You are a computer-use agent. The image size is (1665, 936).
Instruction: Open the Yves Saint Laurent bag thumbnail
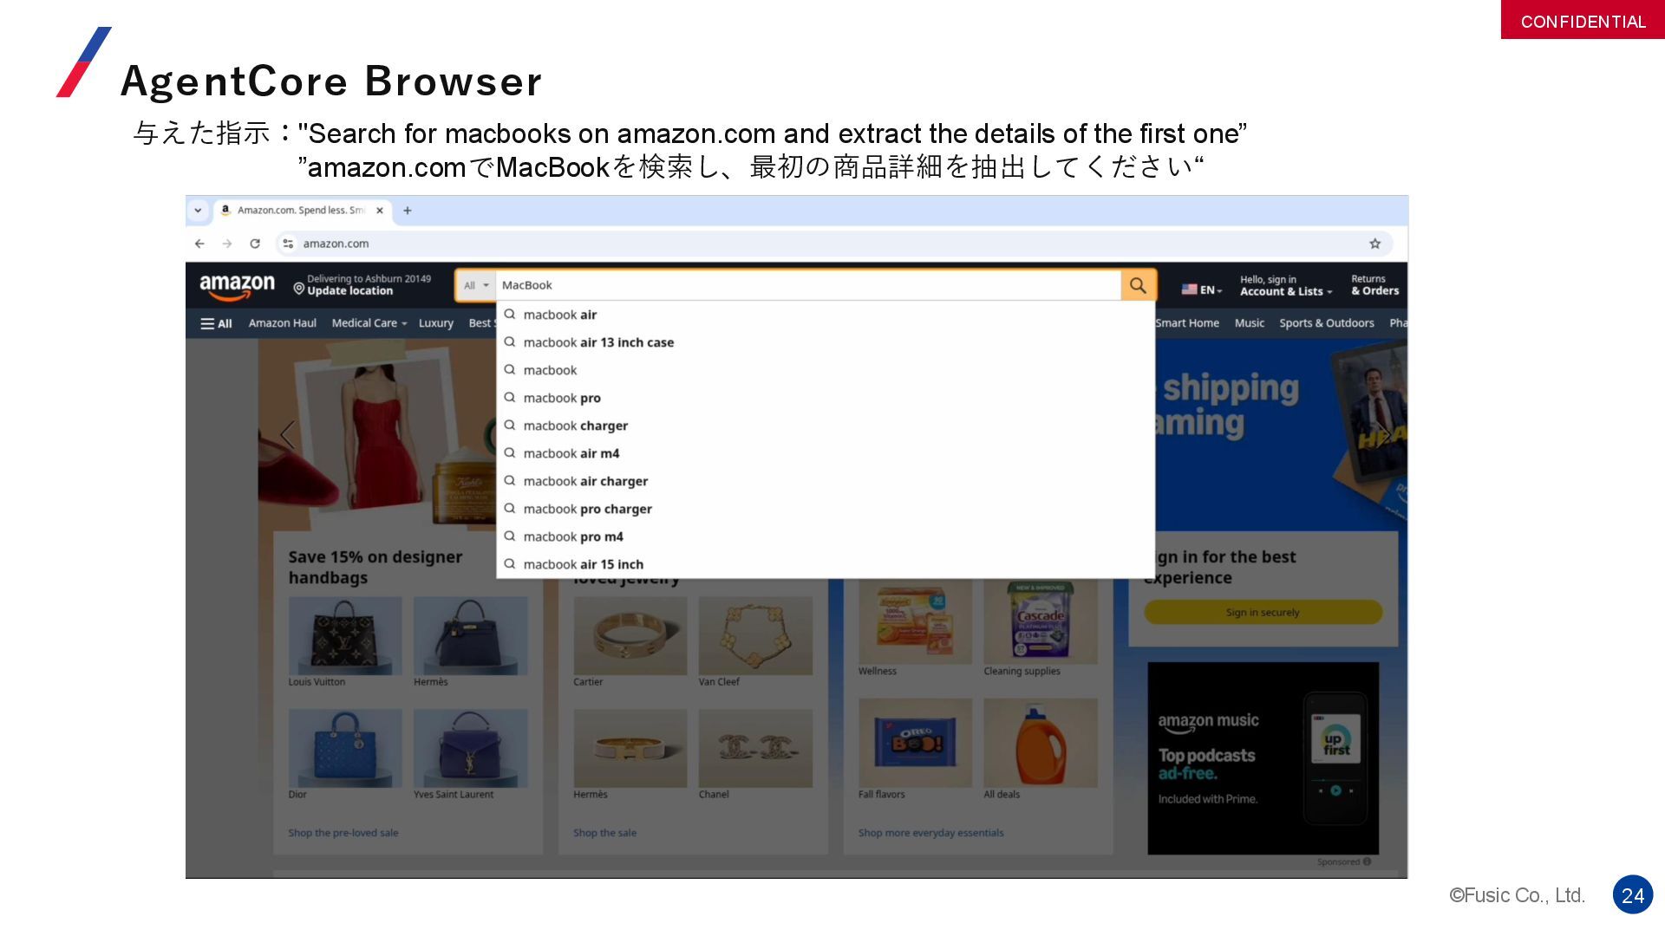(x=470, y=749)
